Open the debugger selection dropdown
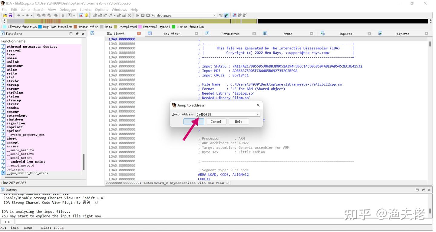This screenshot has width=436, height=232. coord(214,15)
